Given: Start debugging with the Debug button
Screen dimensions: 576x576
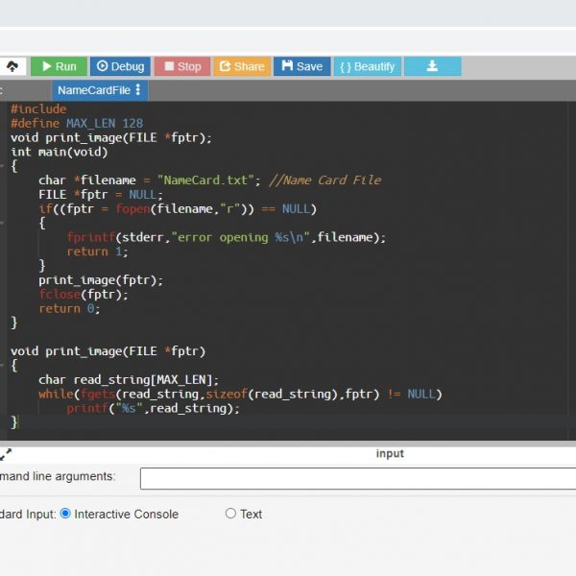Looking at the screenshot, I should tap(120, 66).
